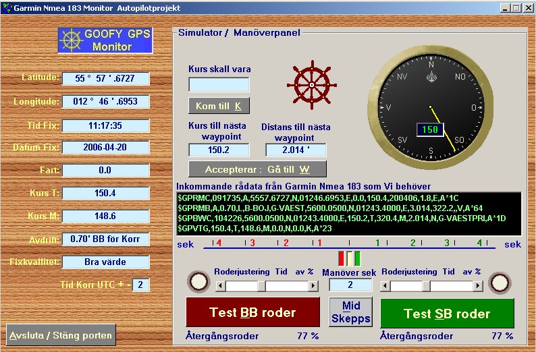Maximize the Garmin Nmea 183 Monitor window

point(516,8)
